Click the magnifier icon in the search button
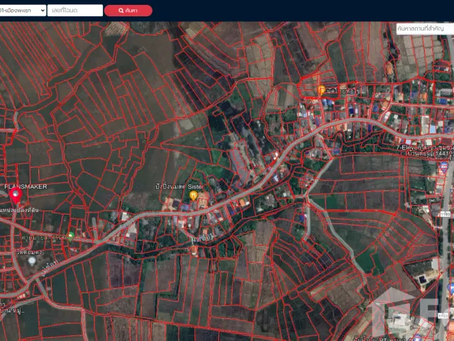 tap(121, 11)
